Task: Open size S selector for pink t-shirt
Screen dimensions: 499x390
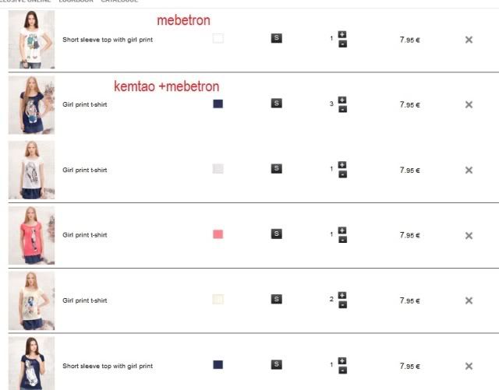Action: click(x=276, y=234)
